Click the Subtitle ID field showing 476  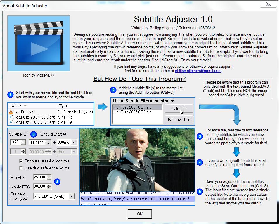point(16,142)
